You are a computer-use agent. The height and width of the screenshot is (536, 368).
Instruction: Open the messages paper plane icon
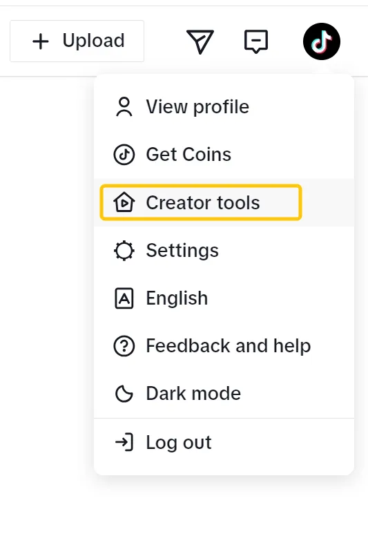[x=200, y=41]
